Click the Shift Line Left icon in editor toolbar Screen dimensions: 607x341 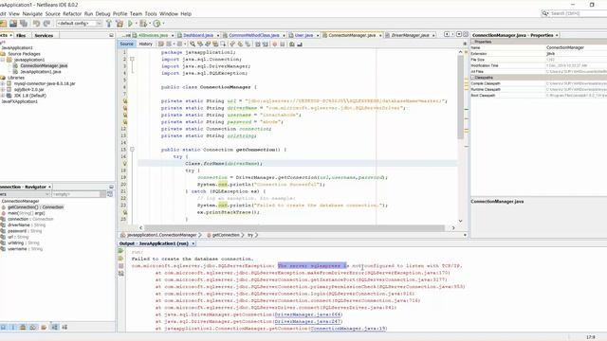click(257, 45)
